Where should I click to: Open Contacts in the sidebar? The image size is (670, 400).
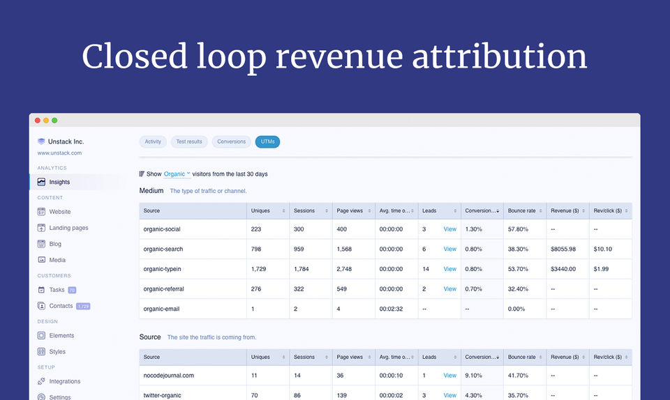pyautogui.click(x=61, y=306)
